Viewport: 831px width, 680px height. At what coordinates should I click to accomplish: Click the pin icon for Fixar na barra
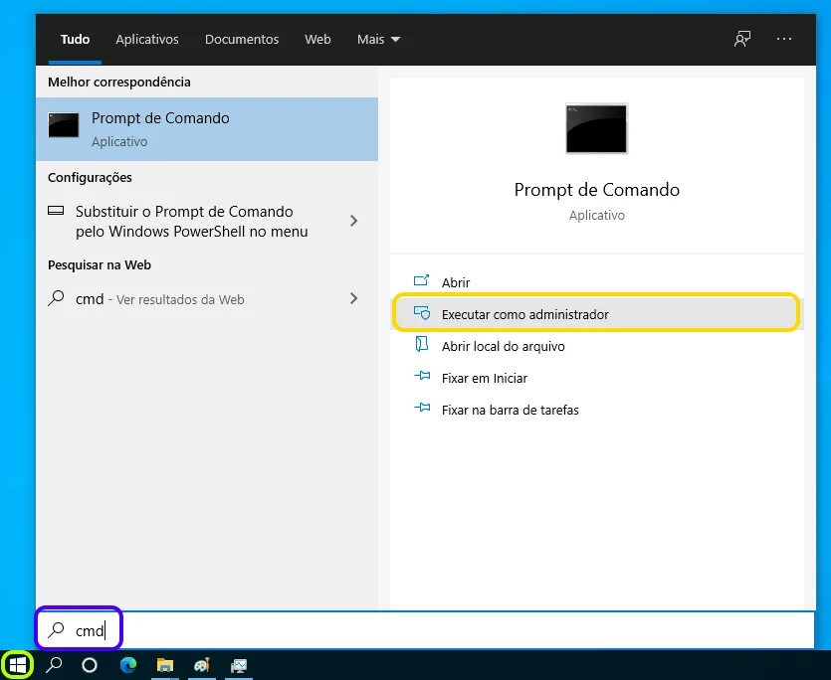tap(422, 408)
